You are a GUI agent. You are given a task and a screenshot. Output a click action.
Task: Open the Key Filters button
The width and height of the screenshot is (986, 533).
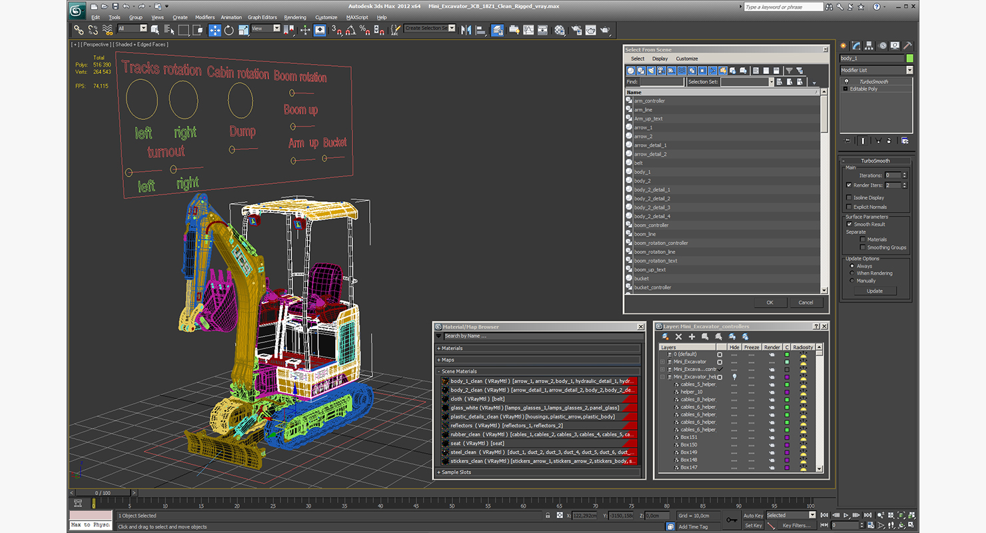pos(796,526)
